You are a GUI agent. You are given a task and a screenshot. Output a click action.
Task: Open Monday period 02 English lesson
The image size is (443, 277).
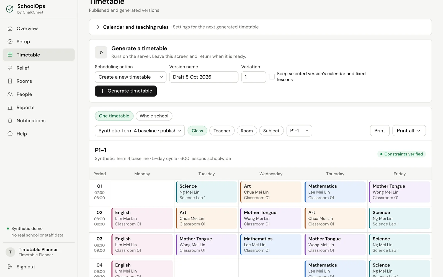click(142, 218)
